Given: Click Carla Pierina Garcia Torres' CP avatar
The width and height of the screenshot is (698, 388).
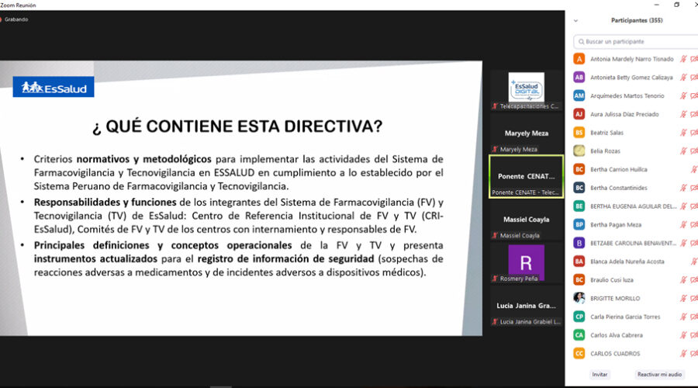Looking at the screenshot, I should (x=579, y=317).
